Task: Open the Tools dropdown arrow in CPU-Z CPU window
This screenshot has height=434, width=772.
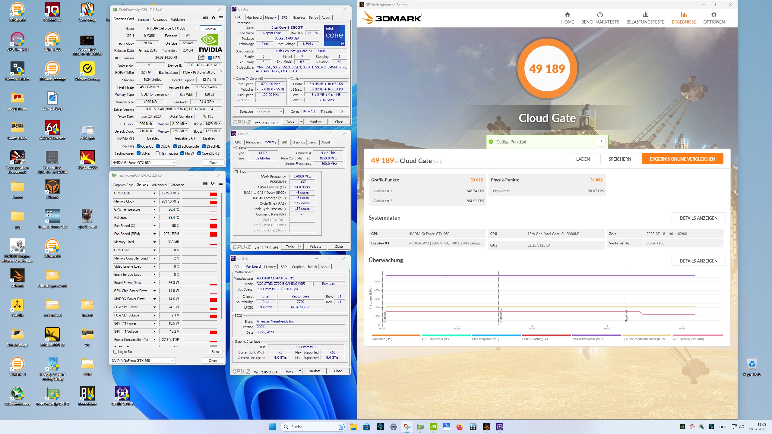Action: pyautogui.click(x=301, y=122)
